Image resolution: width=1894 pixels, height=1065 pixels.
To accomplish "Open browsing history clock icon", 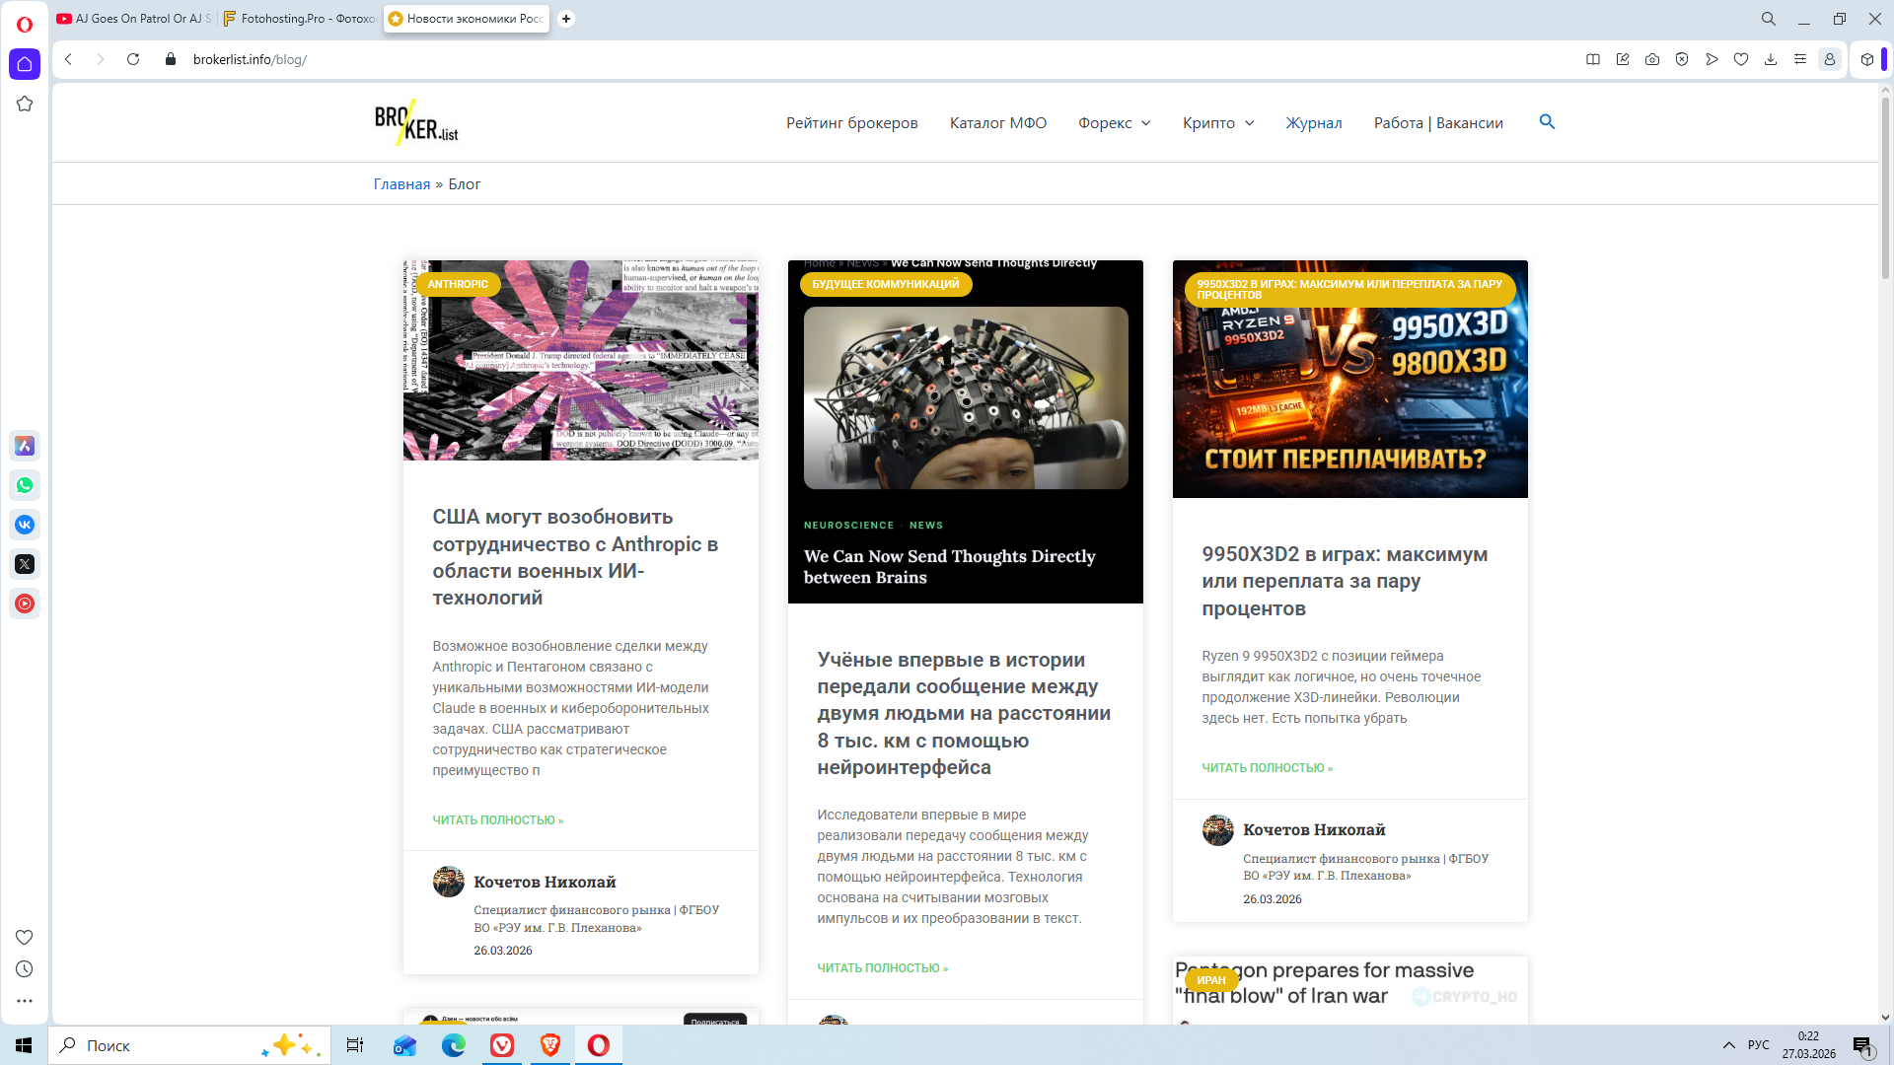I will coord(25,969).
